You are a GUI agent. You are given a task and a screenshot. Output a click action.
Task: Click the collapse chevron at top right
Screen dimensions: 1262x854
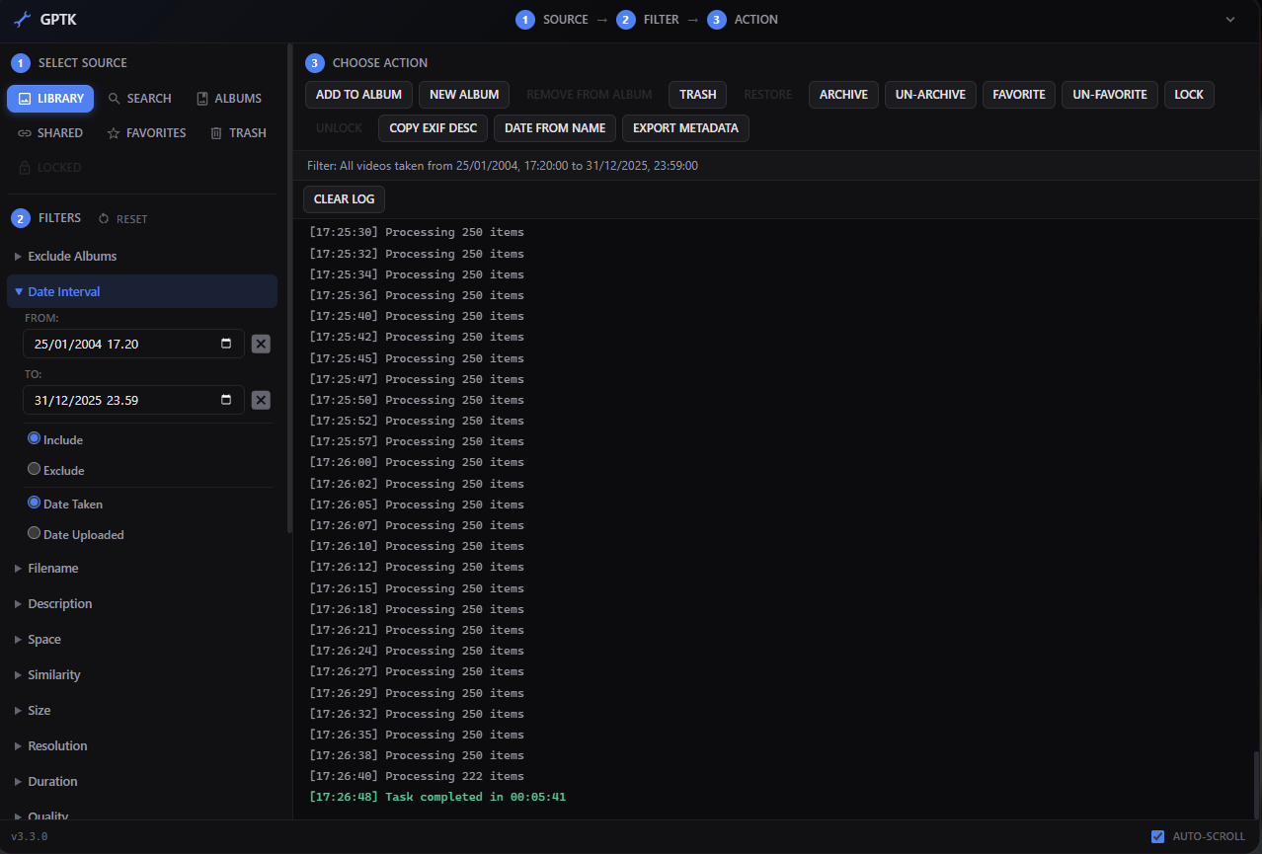pyautogui.click(x=1229, y=20)
